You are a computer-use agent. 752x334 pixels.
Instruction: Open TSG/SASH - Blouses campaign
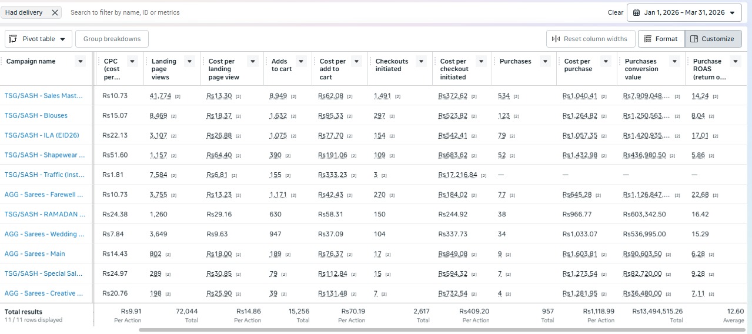tap(36, 116)
